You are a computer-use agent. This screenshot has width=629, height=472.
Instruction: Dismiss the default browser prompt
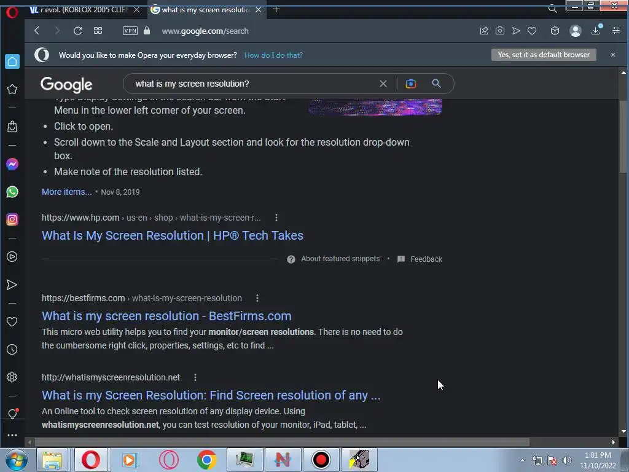tap(613, 55)
